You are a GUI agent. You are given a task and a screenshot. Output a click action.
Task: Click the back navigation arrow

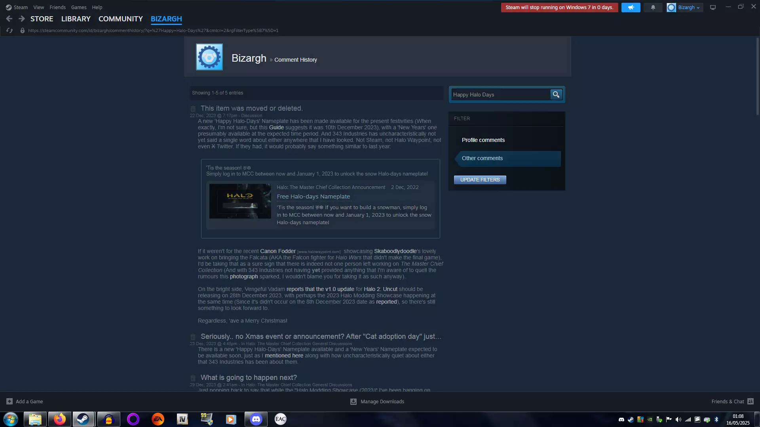pyautogui.click(x=9, y=19)
